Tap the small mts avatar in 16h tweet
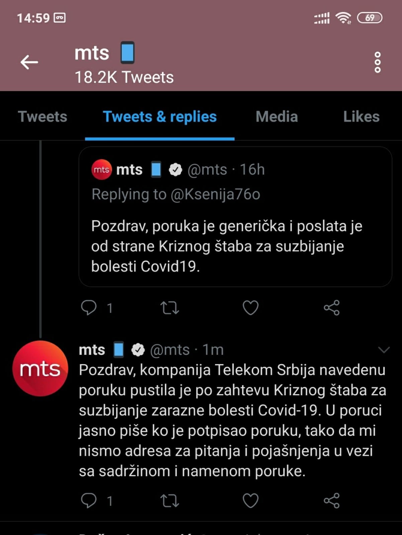 pos(101,170)
